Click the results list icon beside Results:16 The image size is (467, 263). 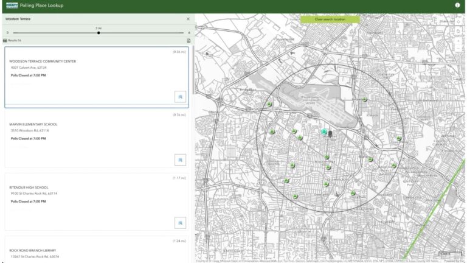click(5, 40)
